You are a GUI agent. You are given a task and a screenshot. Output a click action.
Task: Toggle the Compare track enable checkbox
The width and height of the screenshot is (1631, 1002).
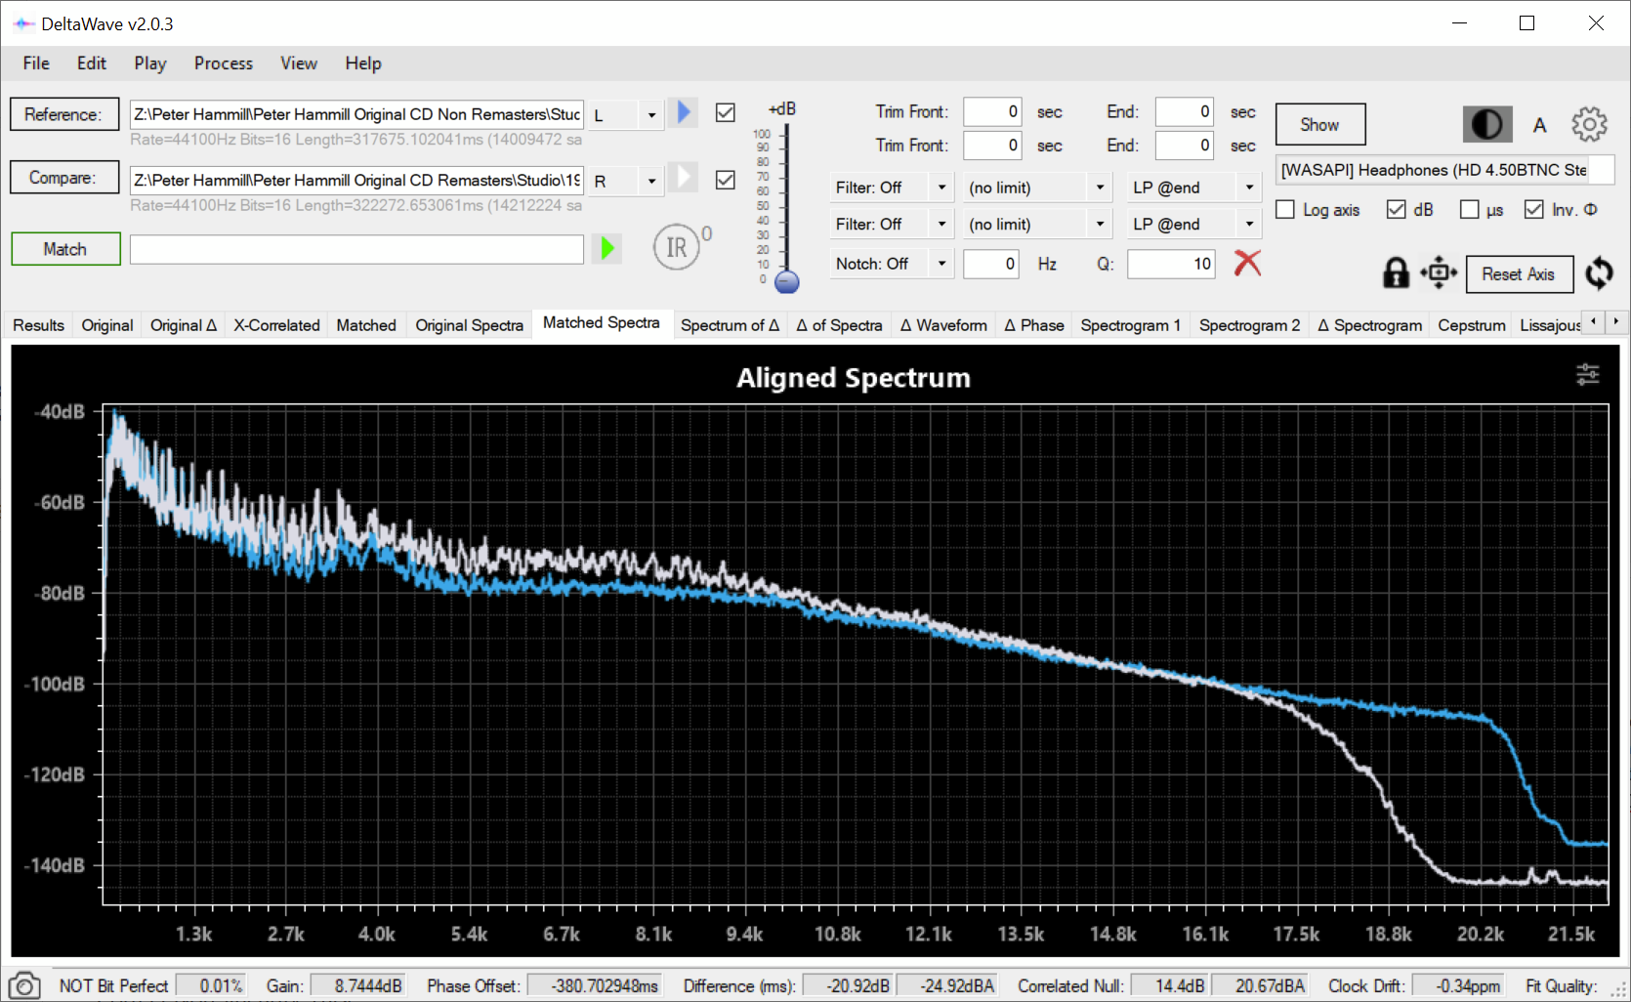(725, 180)
